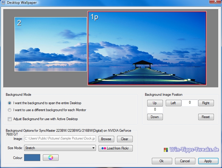Open the Size Mode dropdown

60,148
